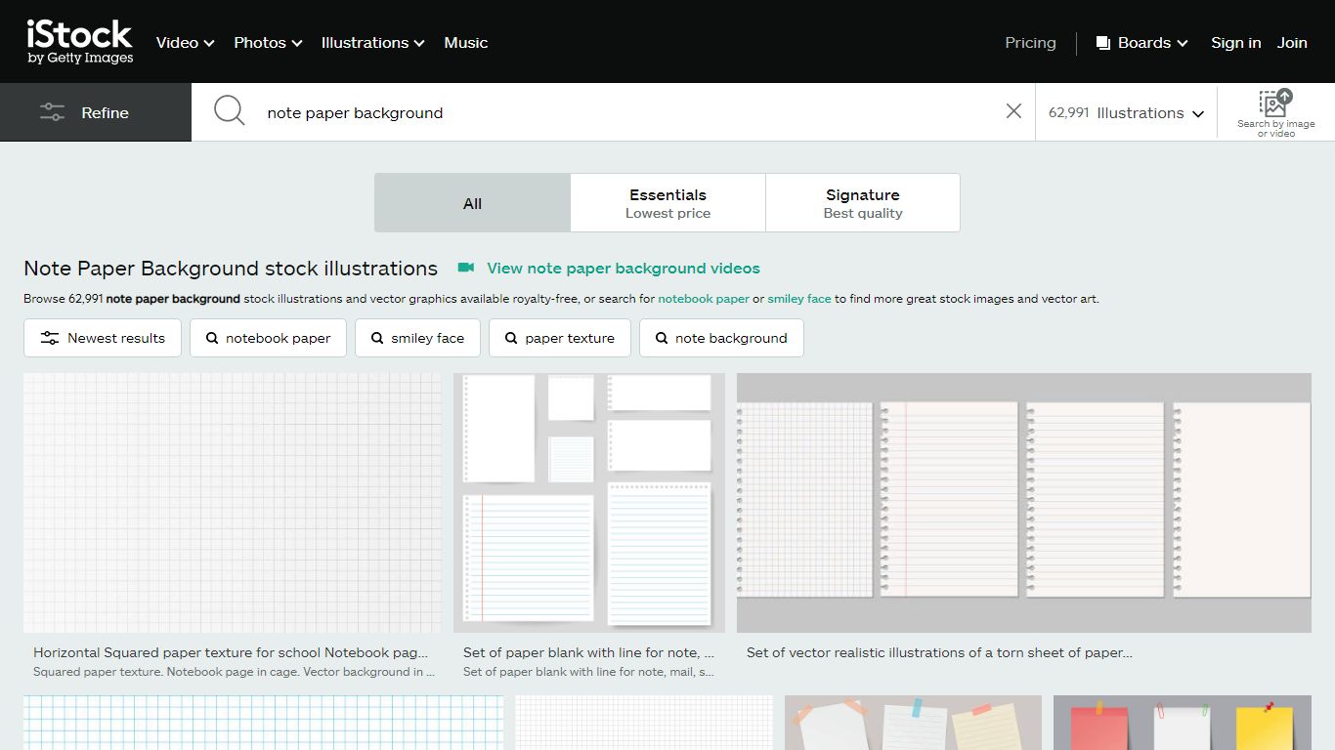
Task: Follow the notebook paper inline link
Action: point(704,299)
